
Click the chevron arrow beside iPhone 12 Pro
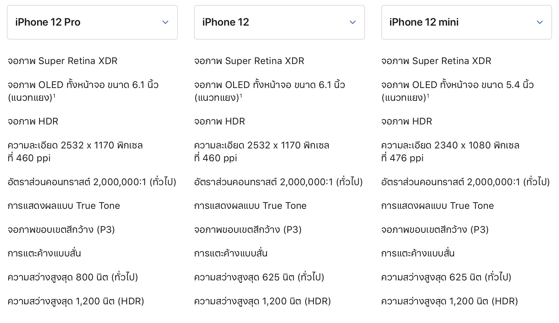(x=165, y=22)
